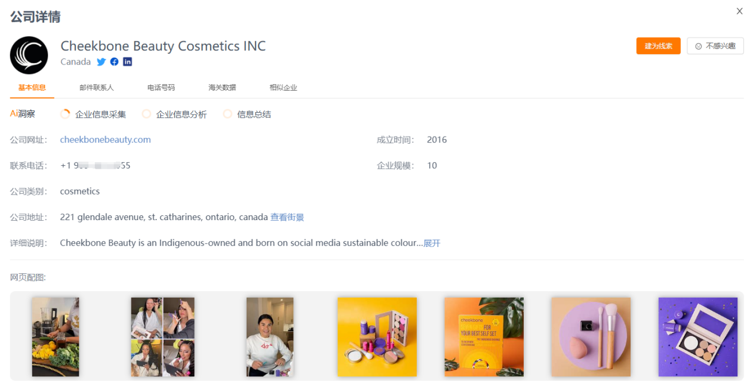
Task: Switch to the 邮件联系人 tab
Action: [97, 88]
